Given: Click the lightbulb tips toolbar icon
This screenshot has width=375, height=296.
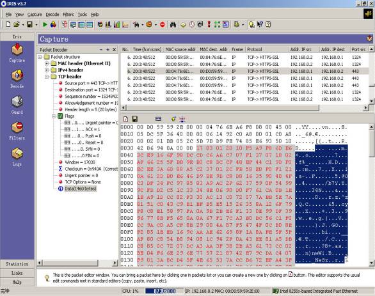Looking at the screenshot, I should [x=251, y=24].
